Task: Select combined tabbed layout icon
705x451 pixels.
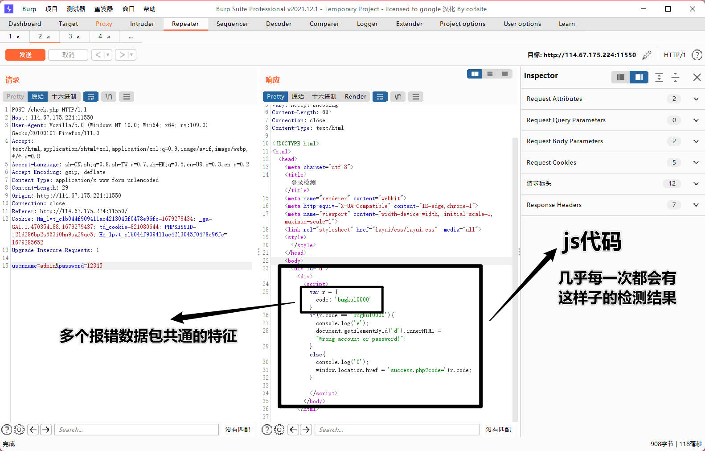Action: (x=505, y=74)
